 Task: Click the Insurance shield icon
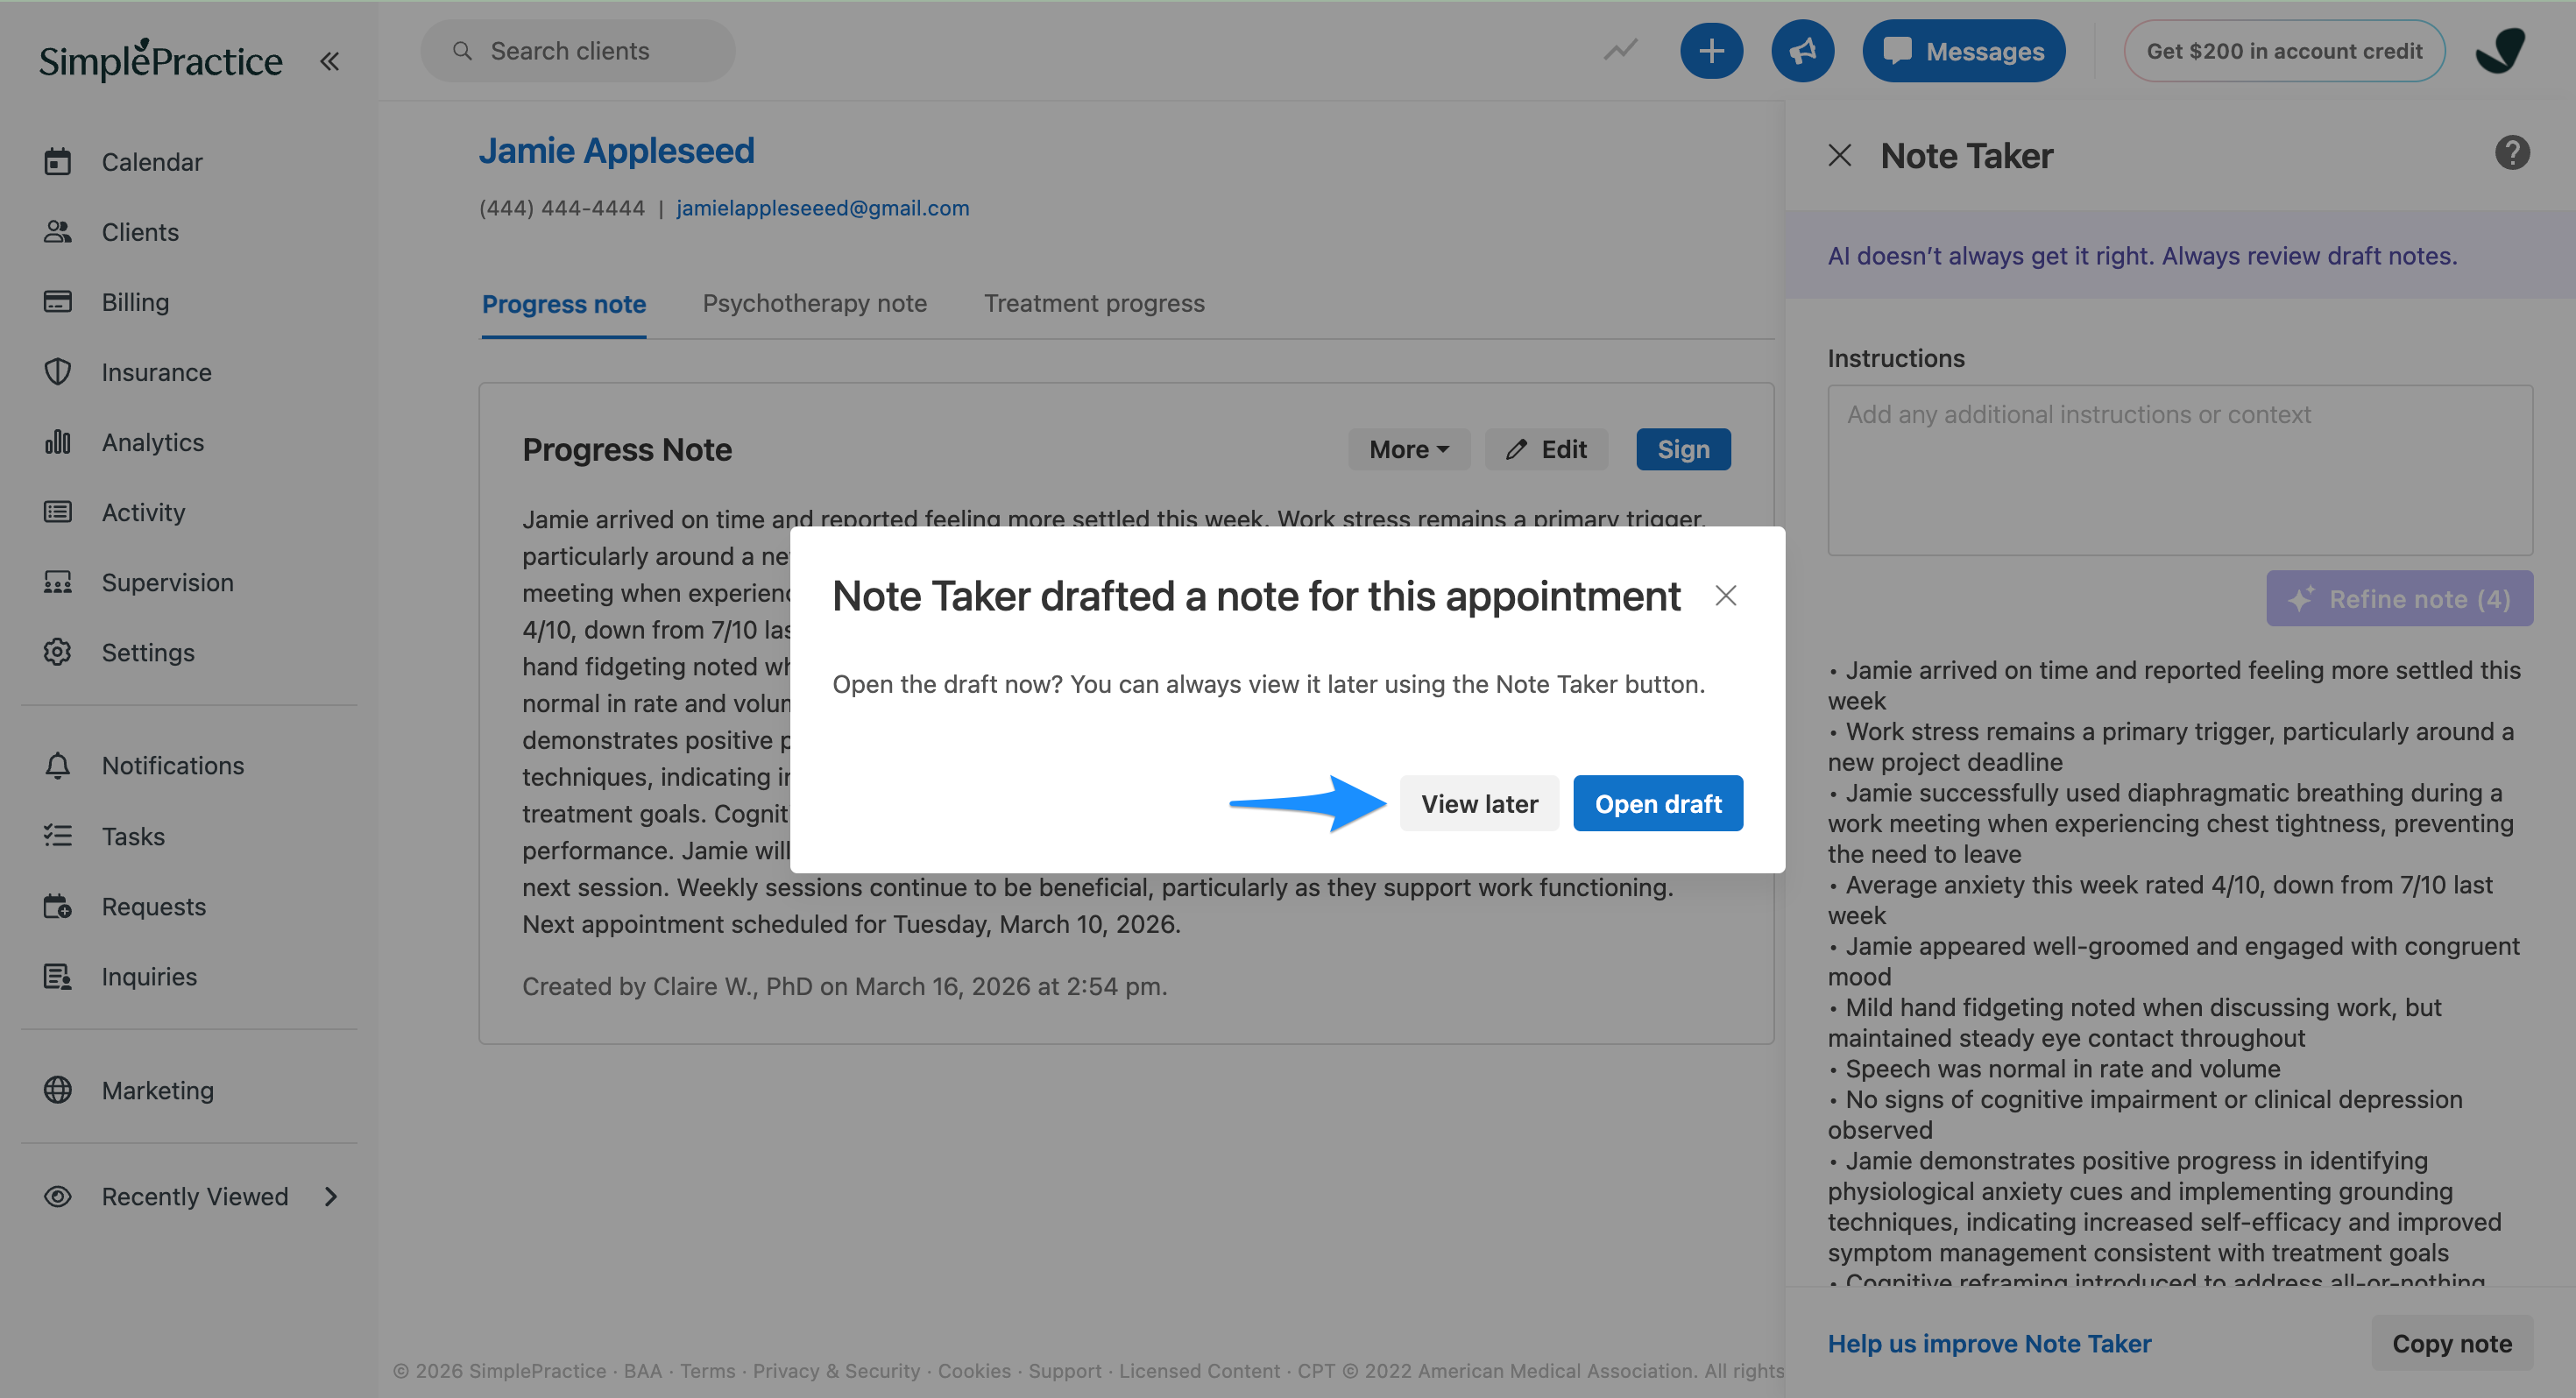pyautogui.click(x=58, y=371)
